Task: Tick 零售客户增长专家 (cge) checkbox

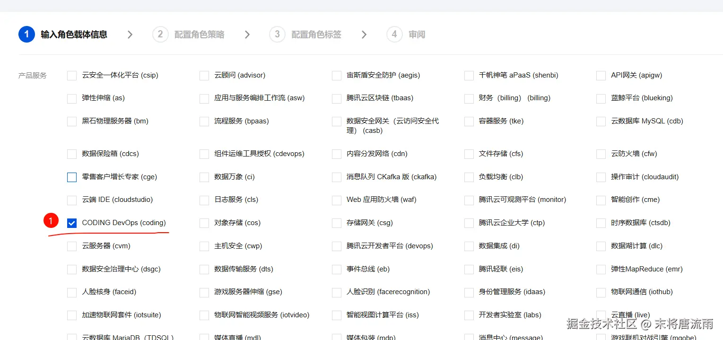Action: point(72,177)
